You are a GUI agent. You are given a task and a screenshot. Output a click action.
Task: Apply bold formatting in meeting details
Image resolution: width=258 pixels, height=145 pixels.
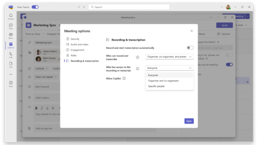click(x=36, y=108)
